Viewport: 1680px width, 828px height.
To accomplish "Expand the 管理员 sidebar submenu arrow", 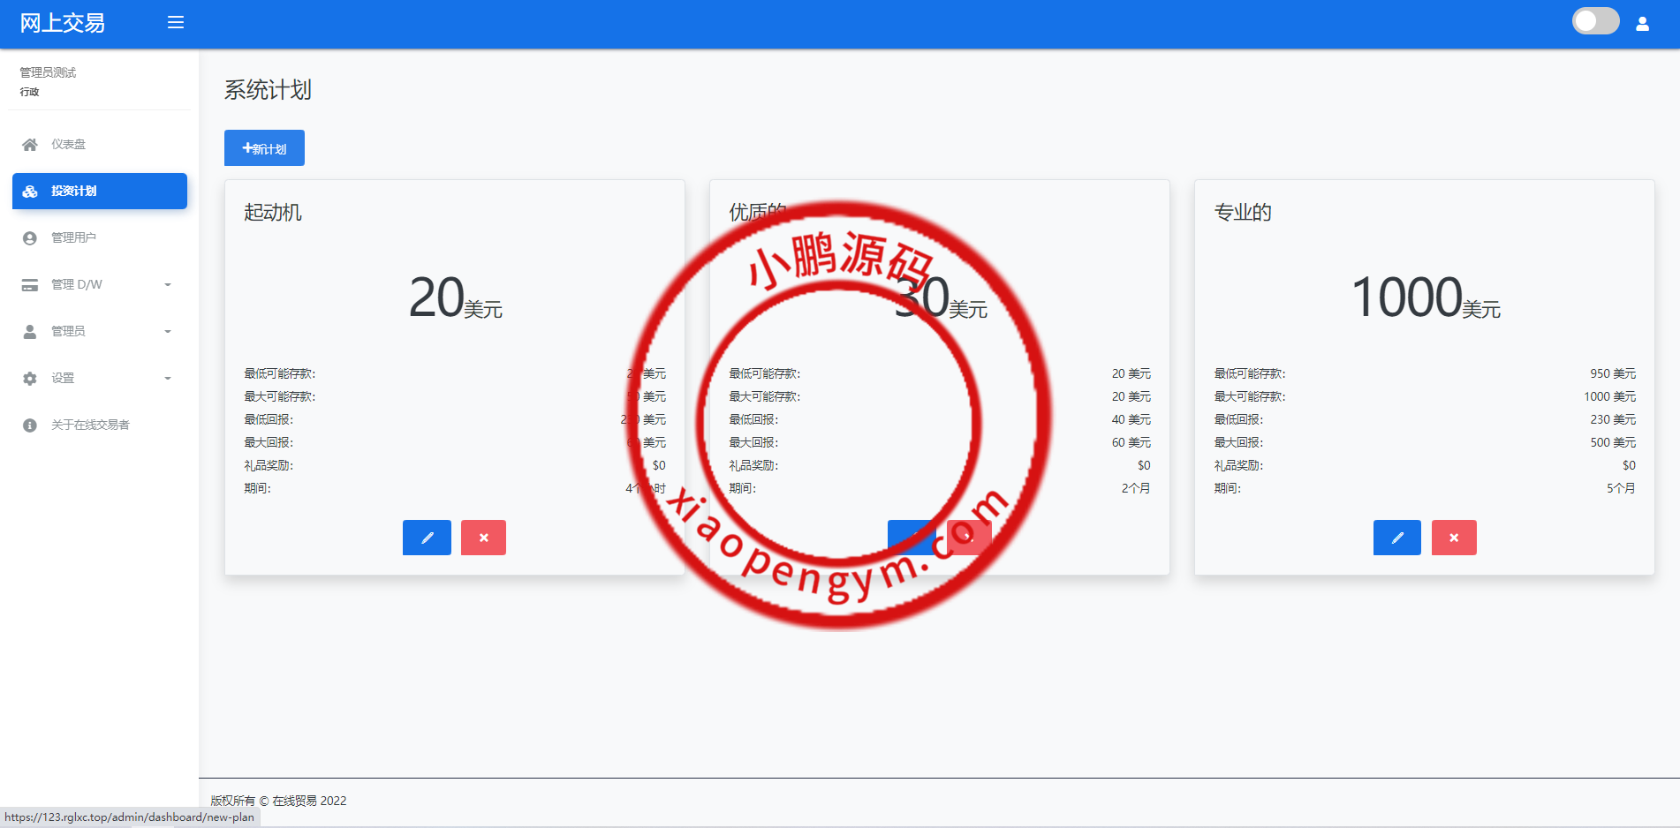I will tap(168, 332).
